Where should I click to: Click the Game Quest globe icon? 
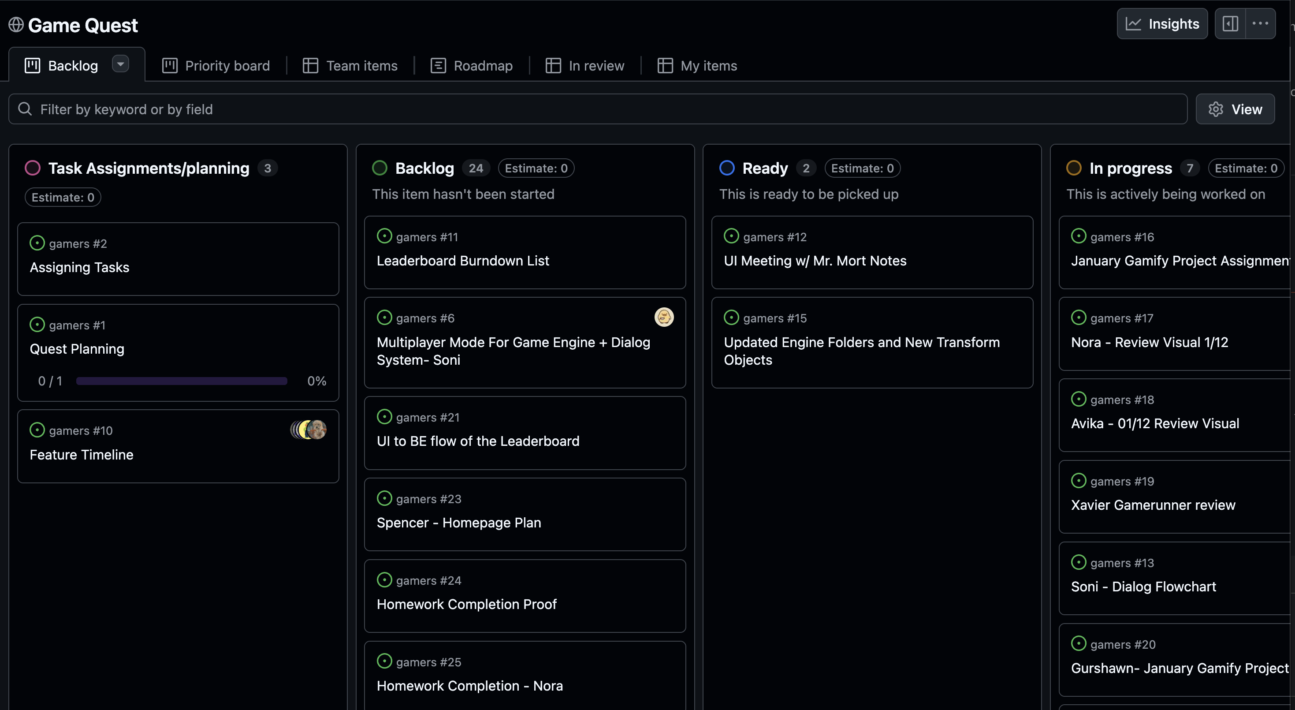pyautogui.click(x=15, y=24)
